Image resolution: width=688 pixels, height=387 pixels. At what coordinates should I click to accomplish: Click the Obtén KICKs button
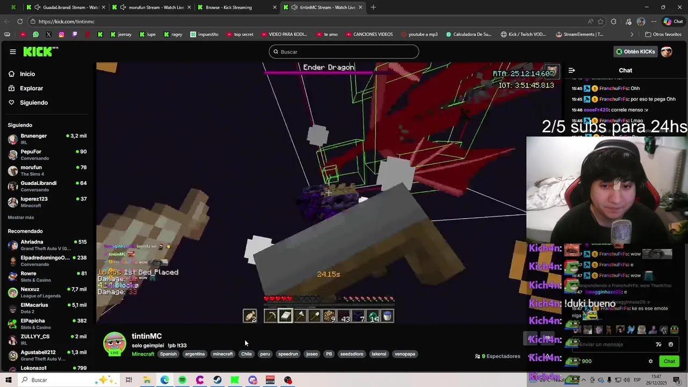pos(635,52)
